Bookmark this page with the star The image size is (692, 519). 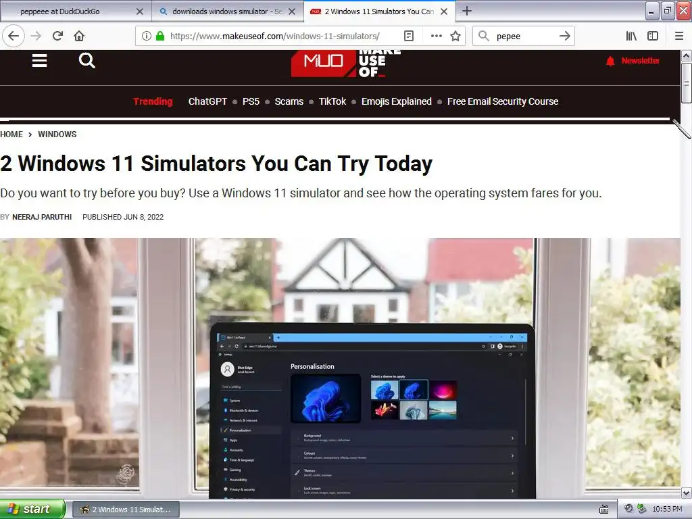pyautogui.click(x=455, y=36)
